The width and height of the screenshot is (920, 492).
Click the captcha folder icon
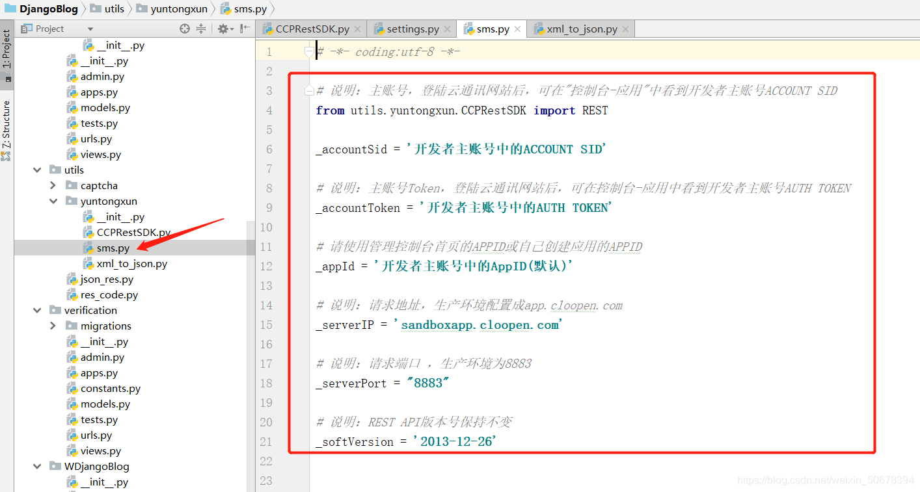(72, 185)
